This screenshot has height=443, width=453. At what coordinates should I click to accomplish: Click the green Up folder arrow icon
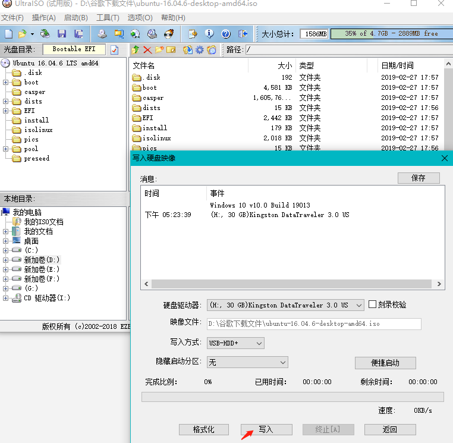point(135,50)
